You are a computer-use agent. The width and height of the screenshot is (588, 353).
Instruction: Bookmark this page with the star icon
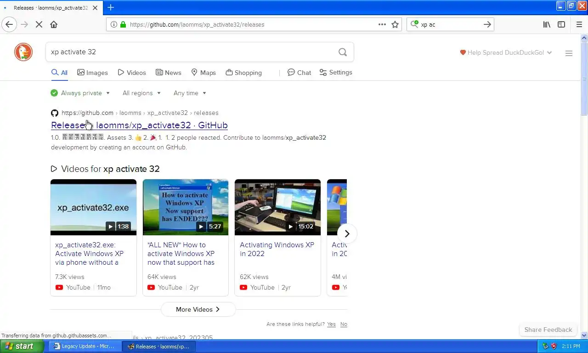(x=395, y=24)
